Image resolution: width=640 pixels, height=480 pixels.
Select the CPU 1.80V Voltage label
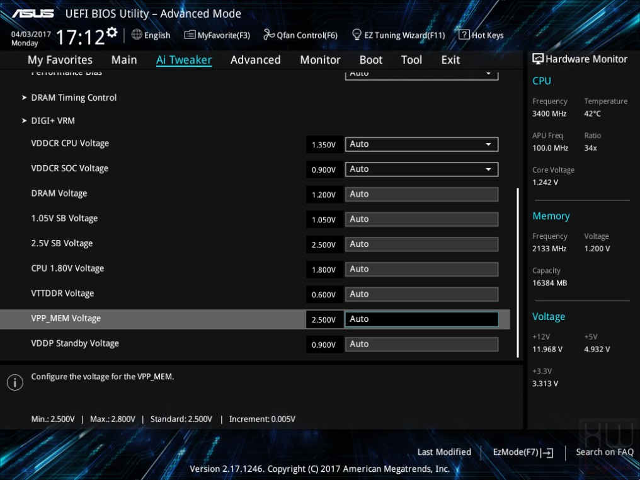point(67,268)
